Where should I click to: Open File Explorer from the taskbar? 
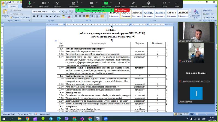coord(20,119)
